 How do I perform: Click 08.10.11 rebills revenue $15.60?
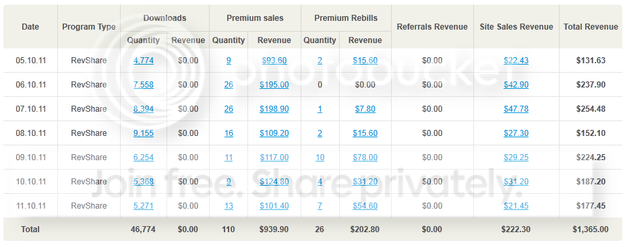tap(365, 133)
